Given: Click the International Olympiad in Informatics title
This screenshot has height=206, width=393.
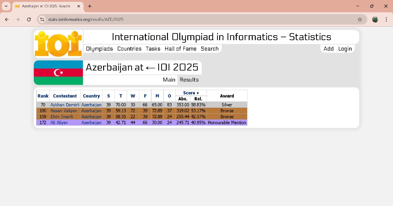Looking at the screenshot, I should coord(221,37).
